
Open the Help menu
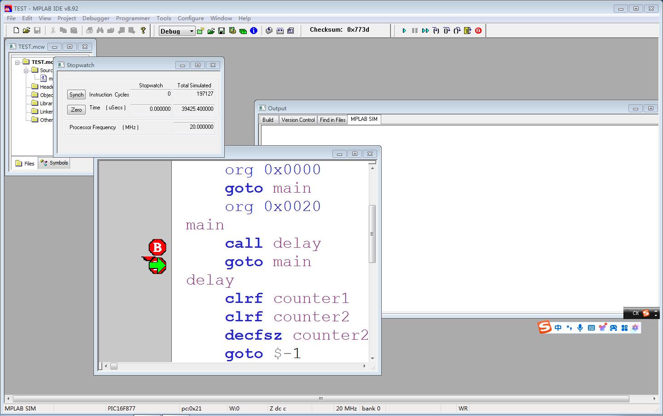[x=244, y=18]
